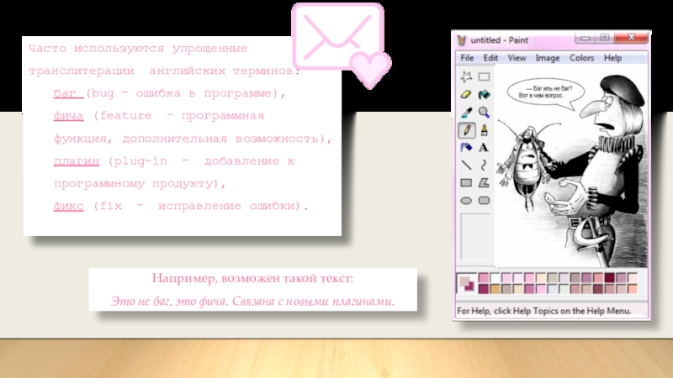Click the status bar help text

point(543,311)
